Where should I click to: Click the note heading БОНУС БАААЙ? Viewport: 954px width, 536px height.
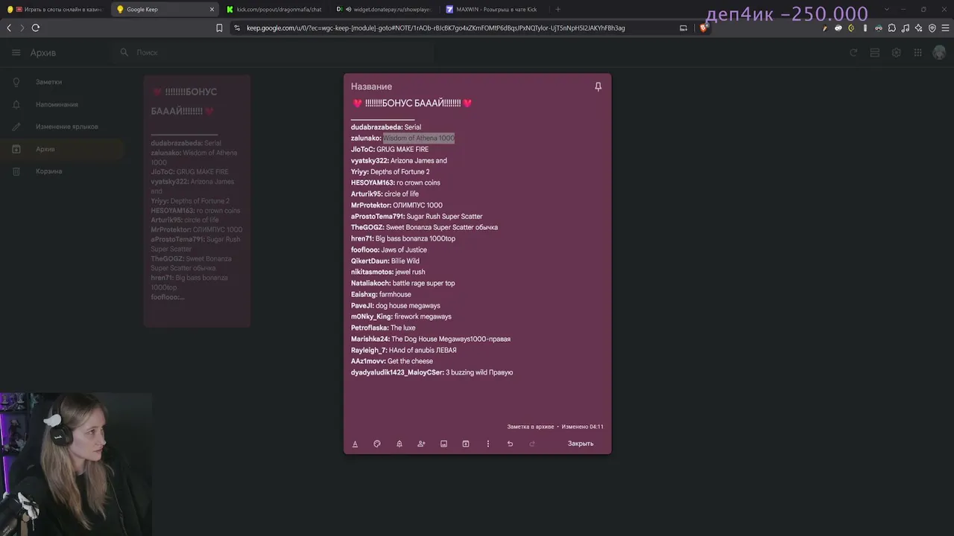[412, 103]
